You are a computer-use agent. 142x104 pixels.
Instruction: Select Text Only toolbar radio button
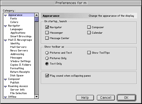click(47, 64)
